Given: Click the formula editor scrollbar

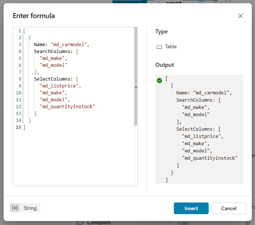Looking at the screenshot, I should pyautogui.click(x=136, y=77).
